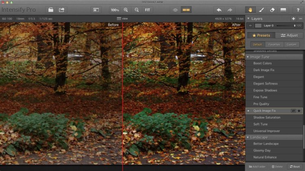The image size is (305, 171).
Task: Click the Delete preset button
Action: point(277,167)
